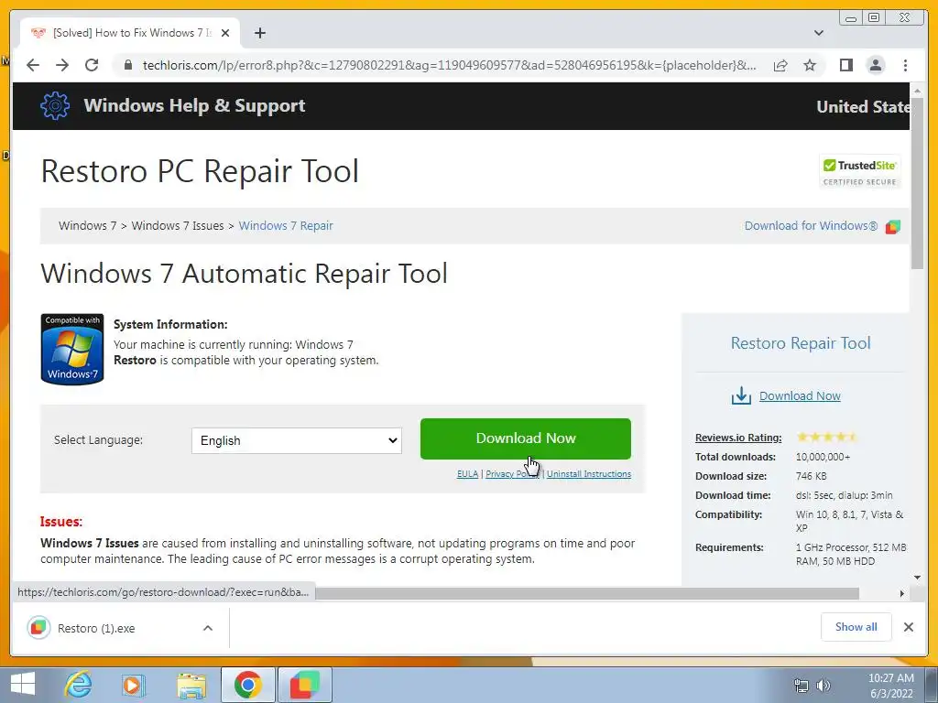Viewport: 938px width, 703px height.
Task: Click the Windows 7 Issues breadcrumb
Action: click(x=178, y=226)
